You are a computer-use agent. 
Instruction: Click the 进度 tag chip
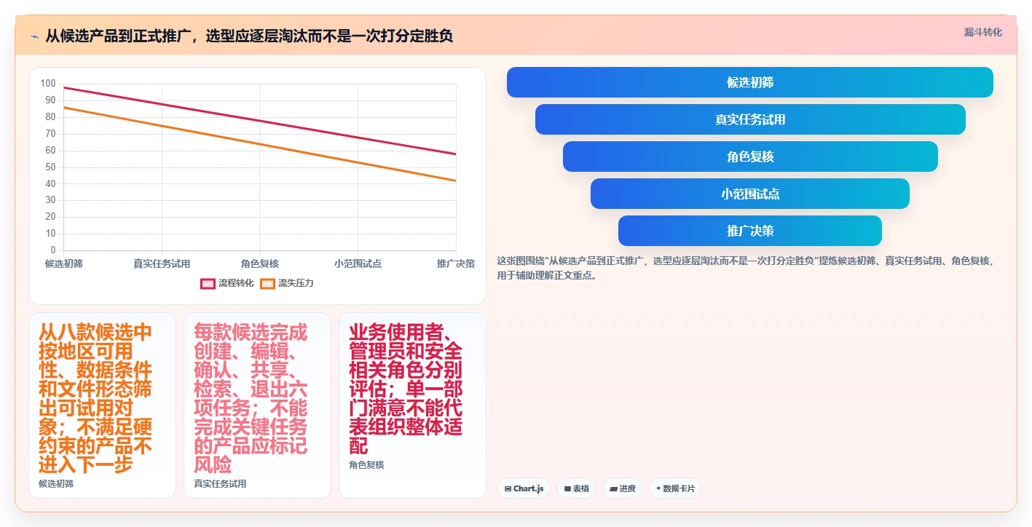[623, 488]
